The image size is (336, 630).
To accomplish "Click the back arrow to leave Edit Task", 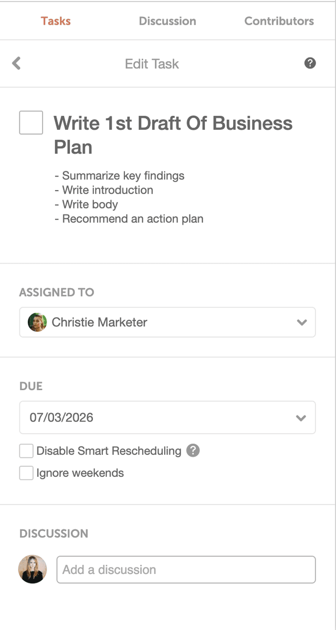I will point(16,63).
